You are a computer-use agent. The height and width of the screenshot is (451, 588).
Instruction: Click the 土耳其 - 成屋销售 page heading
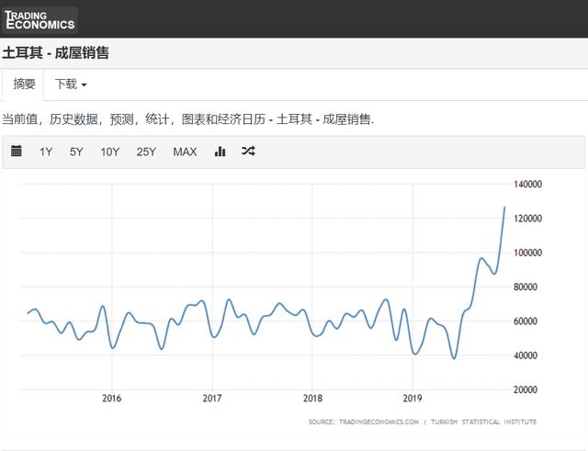click(x=55, y=53)
